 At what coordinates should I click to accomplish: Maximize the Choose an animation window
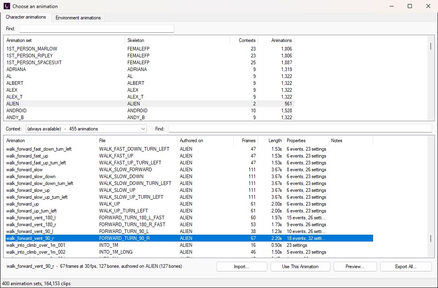(x=410, y=6)
